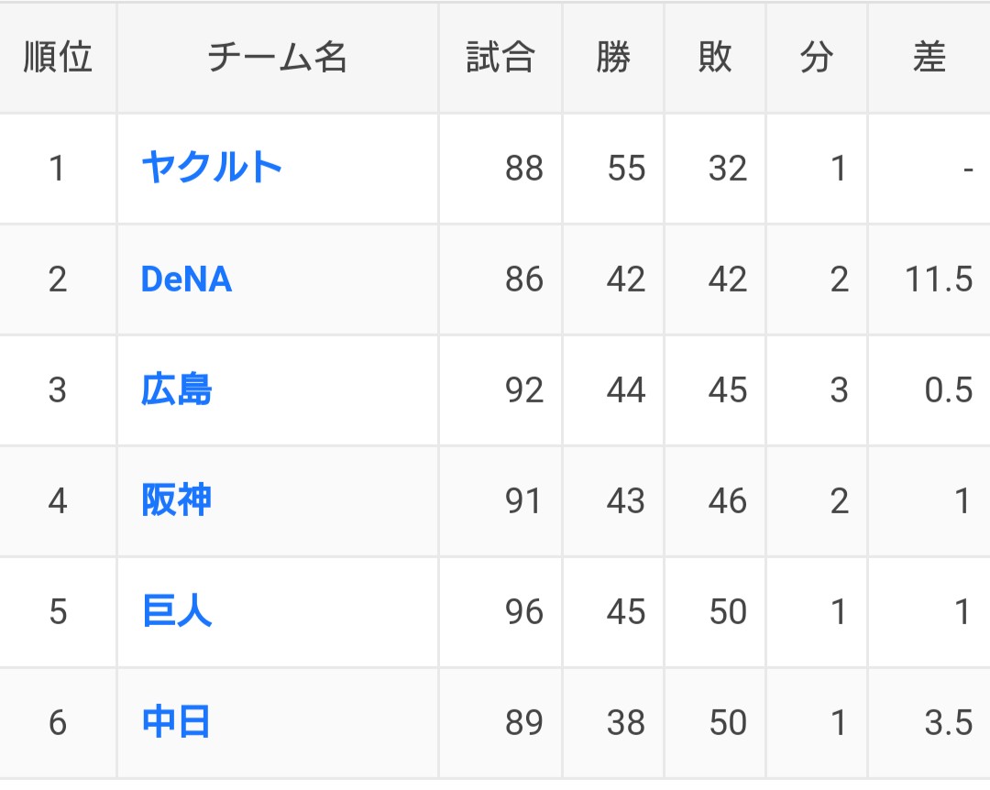990x790 pixels.
Task: Select 中日's 3.5 game difference cell
Action: pos(948,723)
